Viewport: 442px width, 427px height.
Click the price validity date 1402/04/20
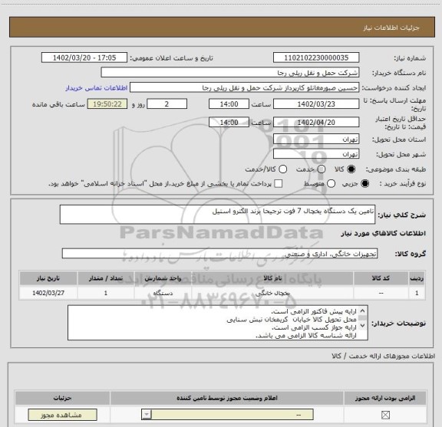click(316, 122)
